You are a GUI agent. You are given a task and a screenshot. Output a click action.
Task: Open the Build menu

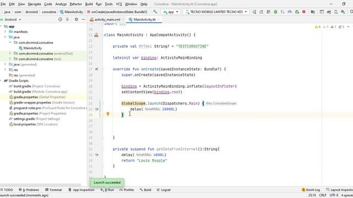point(89,4)
